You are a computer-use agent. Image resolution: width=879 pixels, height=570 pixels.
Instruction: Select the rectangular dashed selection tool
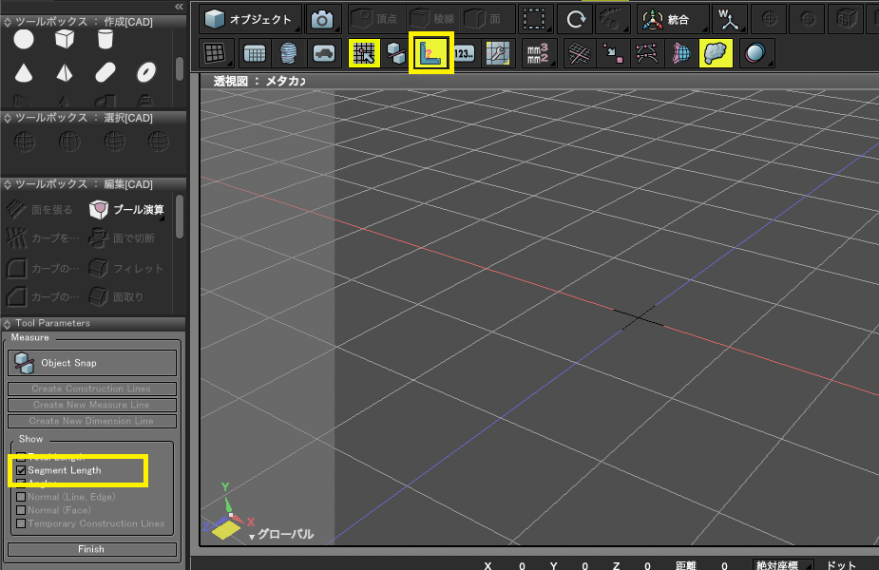tap(534, 20)
